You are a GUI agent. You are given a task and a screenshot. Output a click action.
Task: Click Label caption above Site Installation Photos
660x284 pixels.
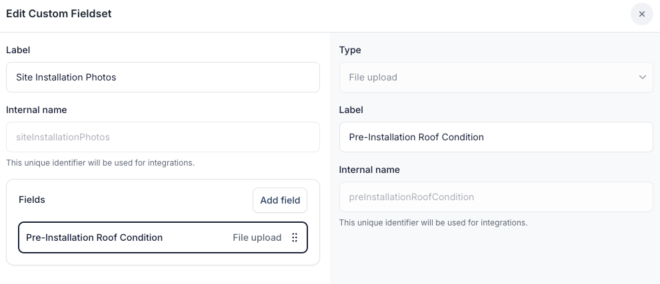(x=18, y=50)
